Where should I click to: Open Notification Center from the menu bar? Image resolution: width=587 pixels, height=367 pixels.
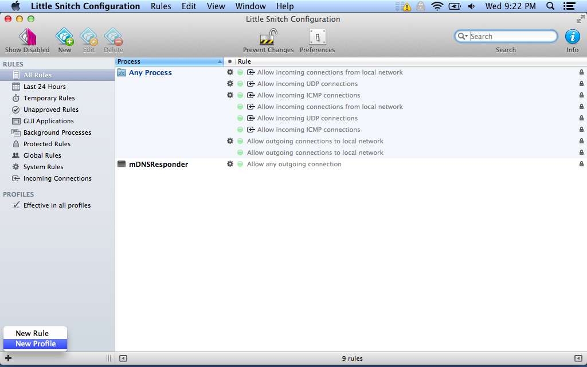point(569,6)
